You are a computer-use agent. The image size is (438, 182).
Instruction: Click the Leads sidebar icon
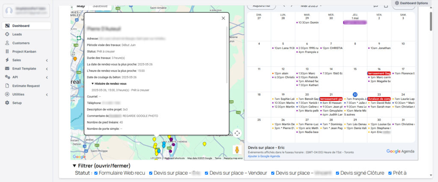coord(7,34)
